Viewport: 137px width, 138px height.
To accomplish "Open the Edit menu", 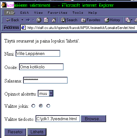I will 25,12.
